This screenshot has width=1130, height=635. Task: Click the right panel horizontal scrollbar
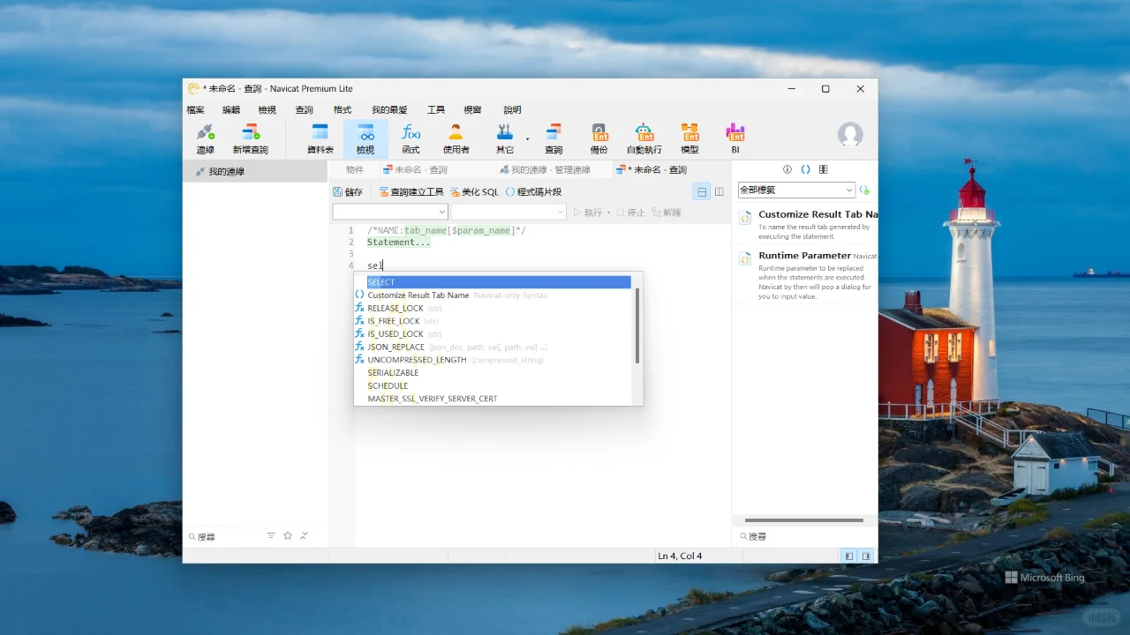pyautogui.click(x=803, y=520)
